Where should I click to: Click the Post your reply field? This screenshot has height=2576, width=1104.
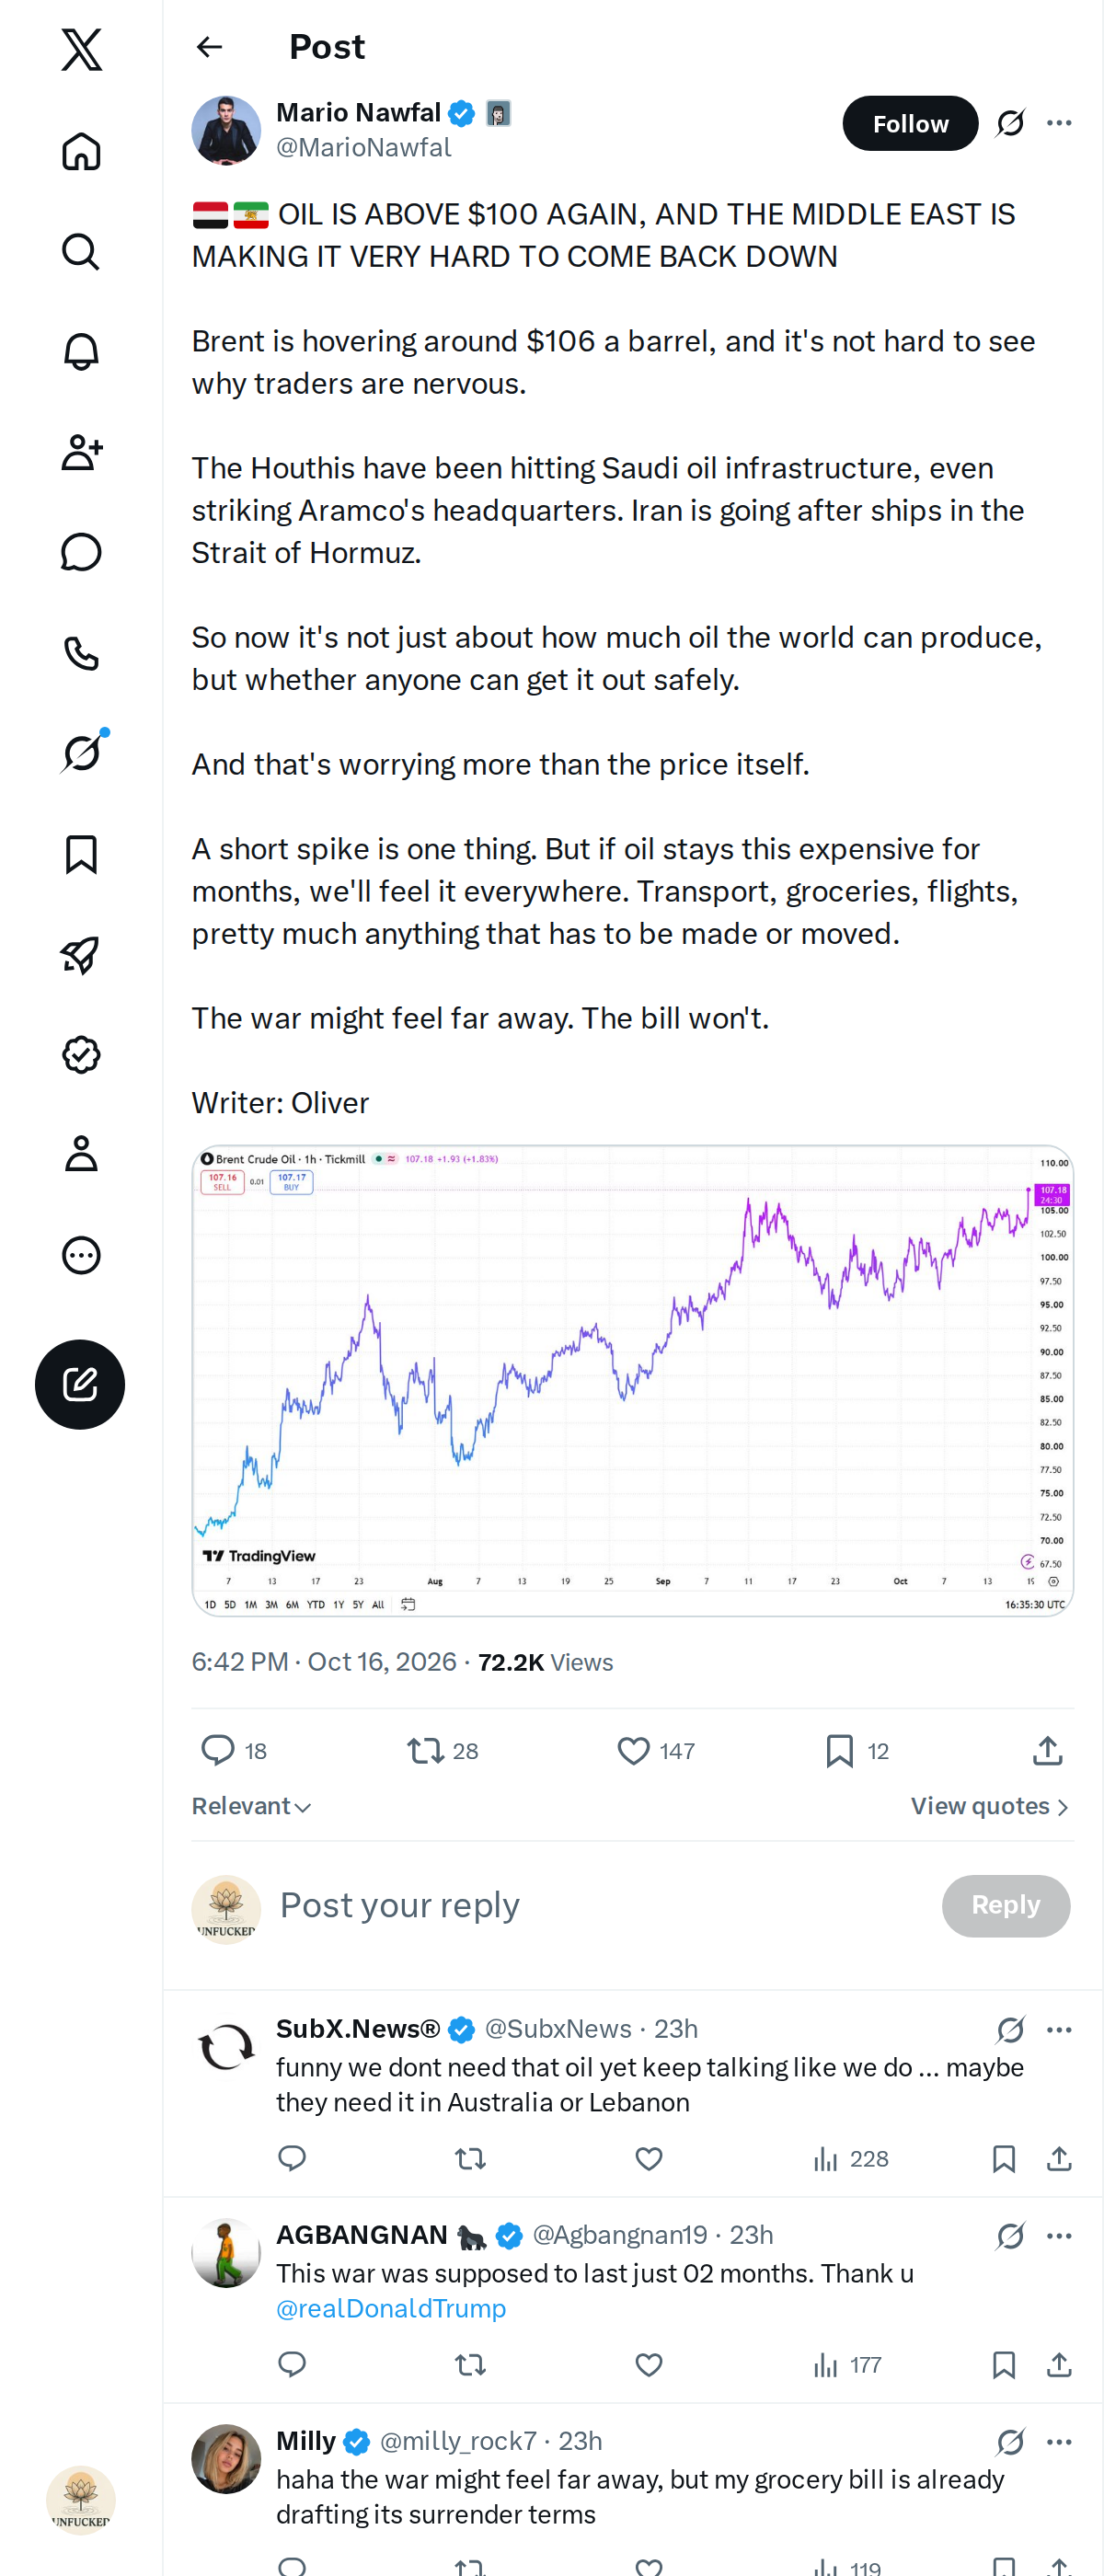[600, 1905]
